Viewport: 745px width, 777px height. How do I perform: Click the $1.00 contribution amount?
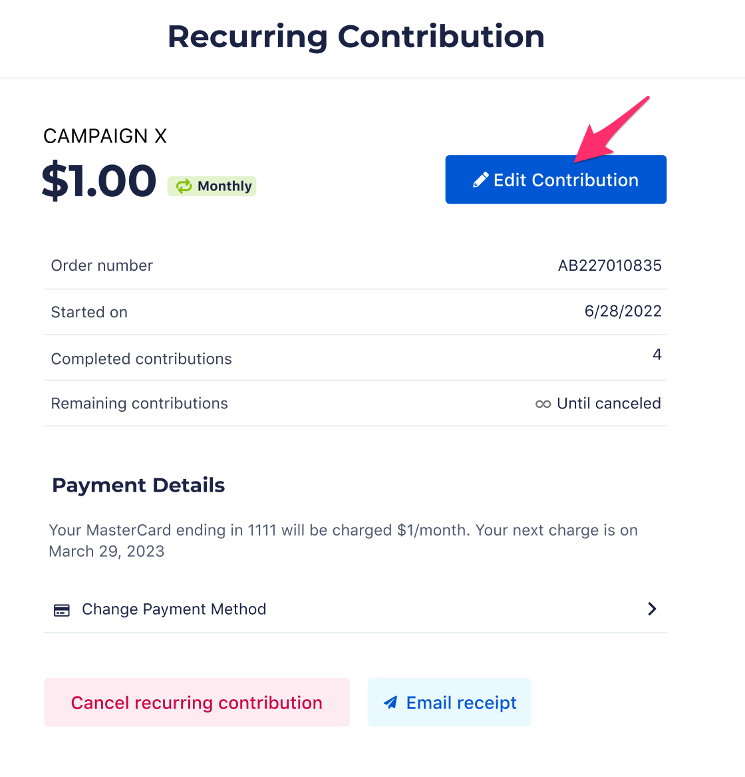98,181
